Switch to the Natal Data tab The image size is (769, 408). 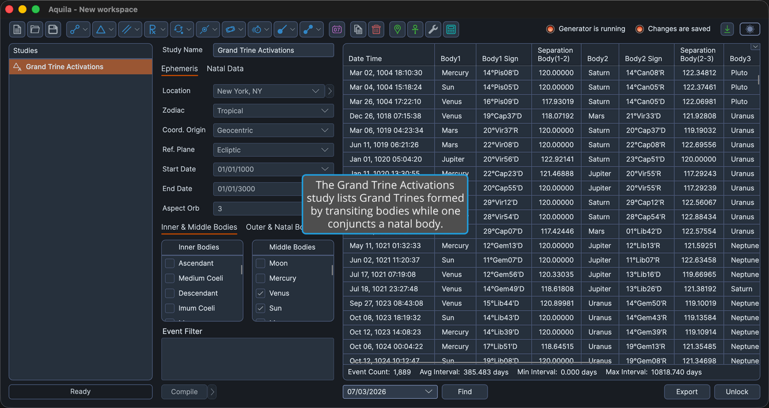(x=225, y=69)
